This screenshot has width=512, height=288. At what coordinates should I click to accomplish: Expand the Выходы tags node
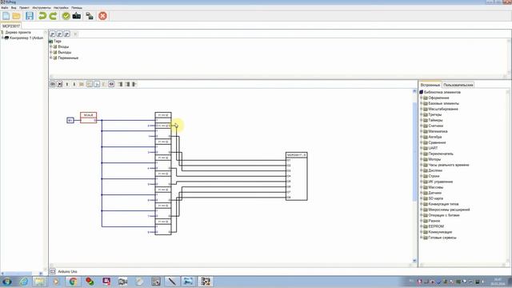point(51,52)
